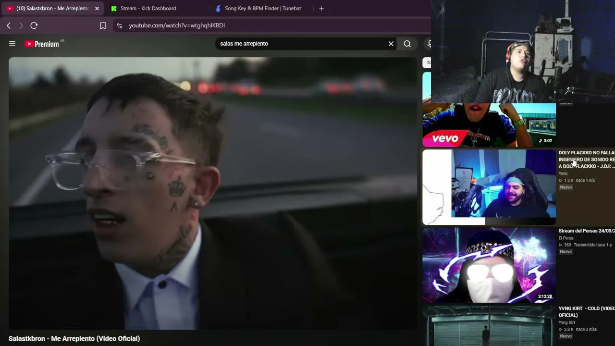The height and width of the screenshot is (346, 615).
Task: Click the YVNG KIRT - COLD video title
Action: 587,312
